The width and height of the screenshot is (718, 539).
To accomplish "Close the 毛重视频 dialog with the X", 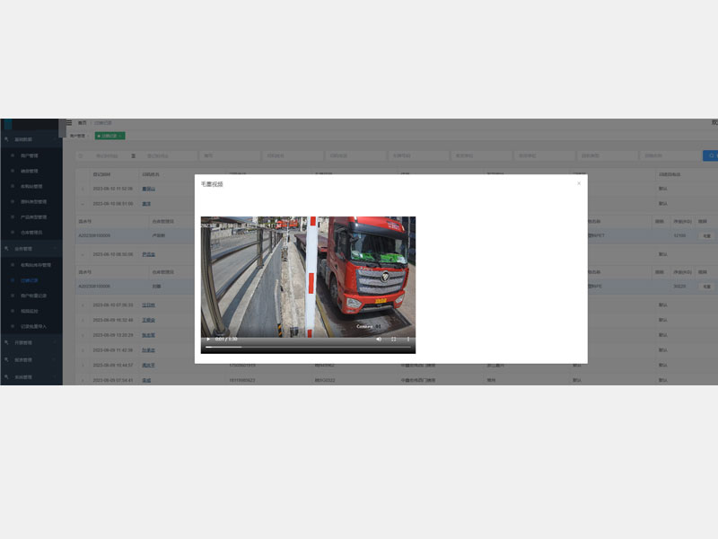I will coord(579,183).
